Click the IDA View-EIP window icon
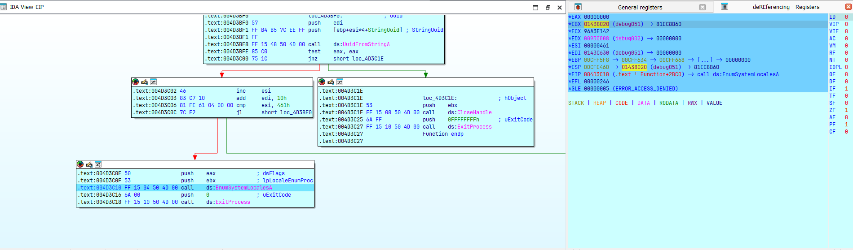853x250 pixels. pyautogui.click(x=4, y=7)
